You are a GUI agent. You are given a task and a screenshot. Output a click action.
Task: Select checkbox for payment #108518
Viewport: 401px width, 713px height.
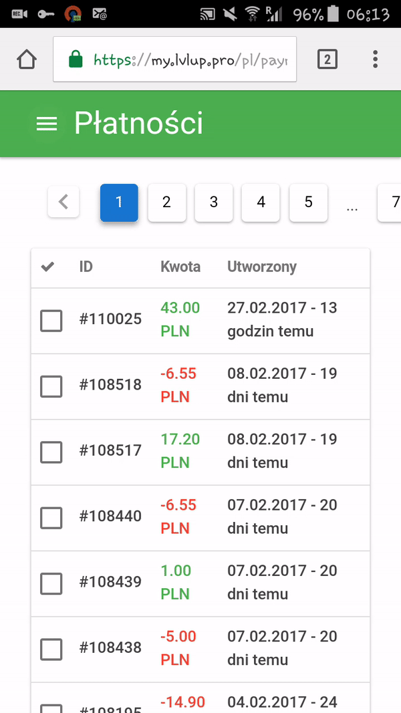pyautogui.click(x=51, y=386)
